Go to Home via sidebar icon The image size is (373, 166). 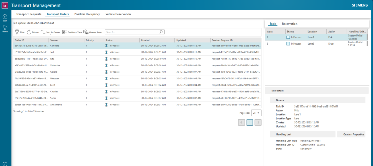5,28
